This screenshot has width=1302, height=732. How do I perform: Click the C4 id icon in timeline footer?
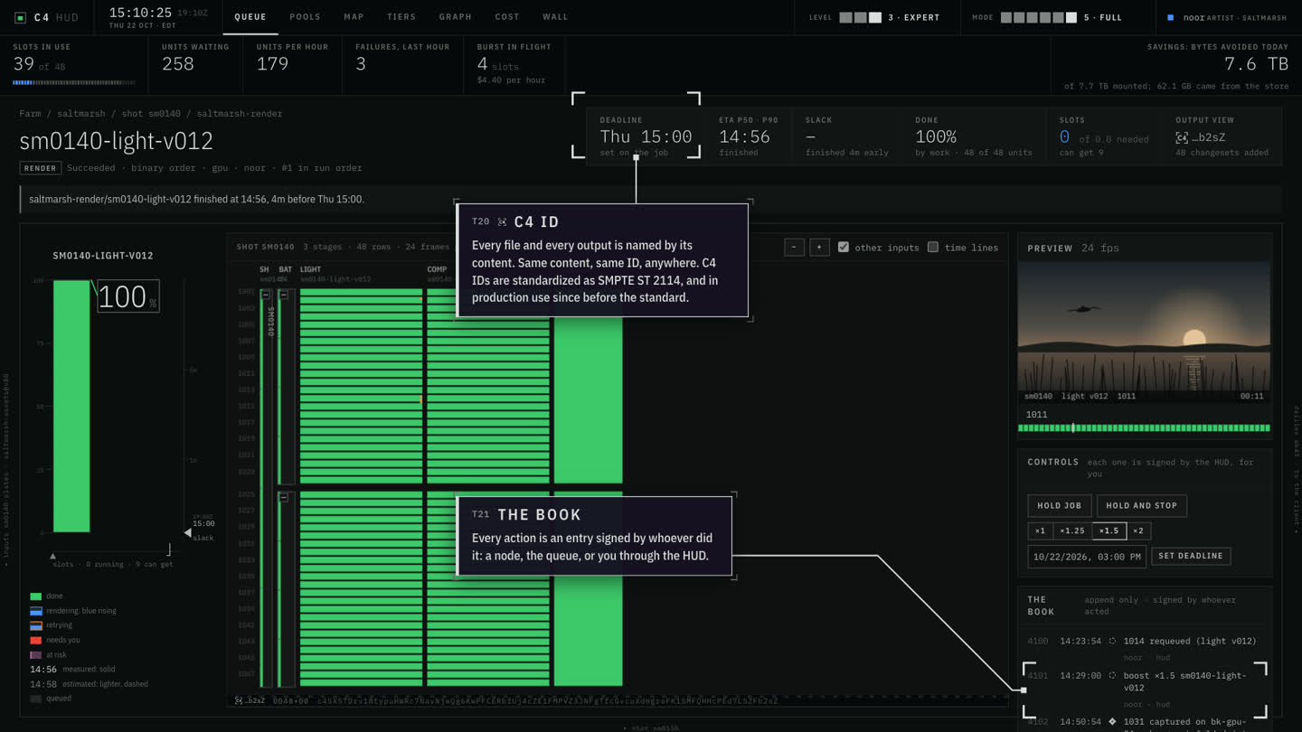(x=239, y=700)
